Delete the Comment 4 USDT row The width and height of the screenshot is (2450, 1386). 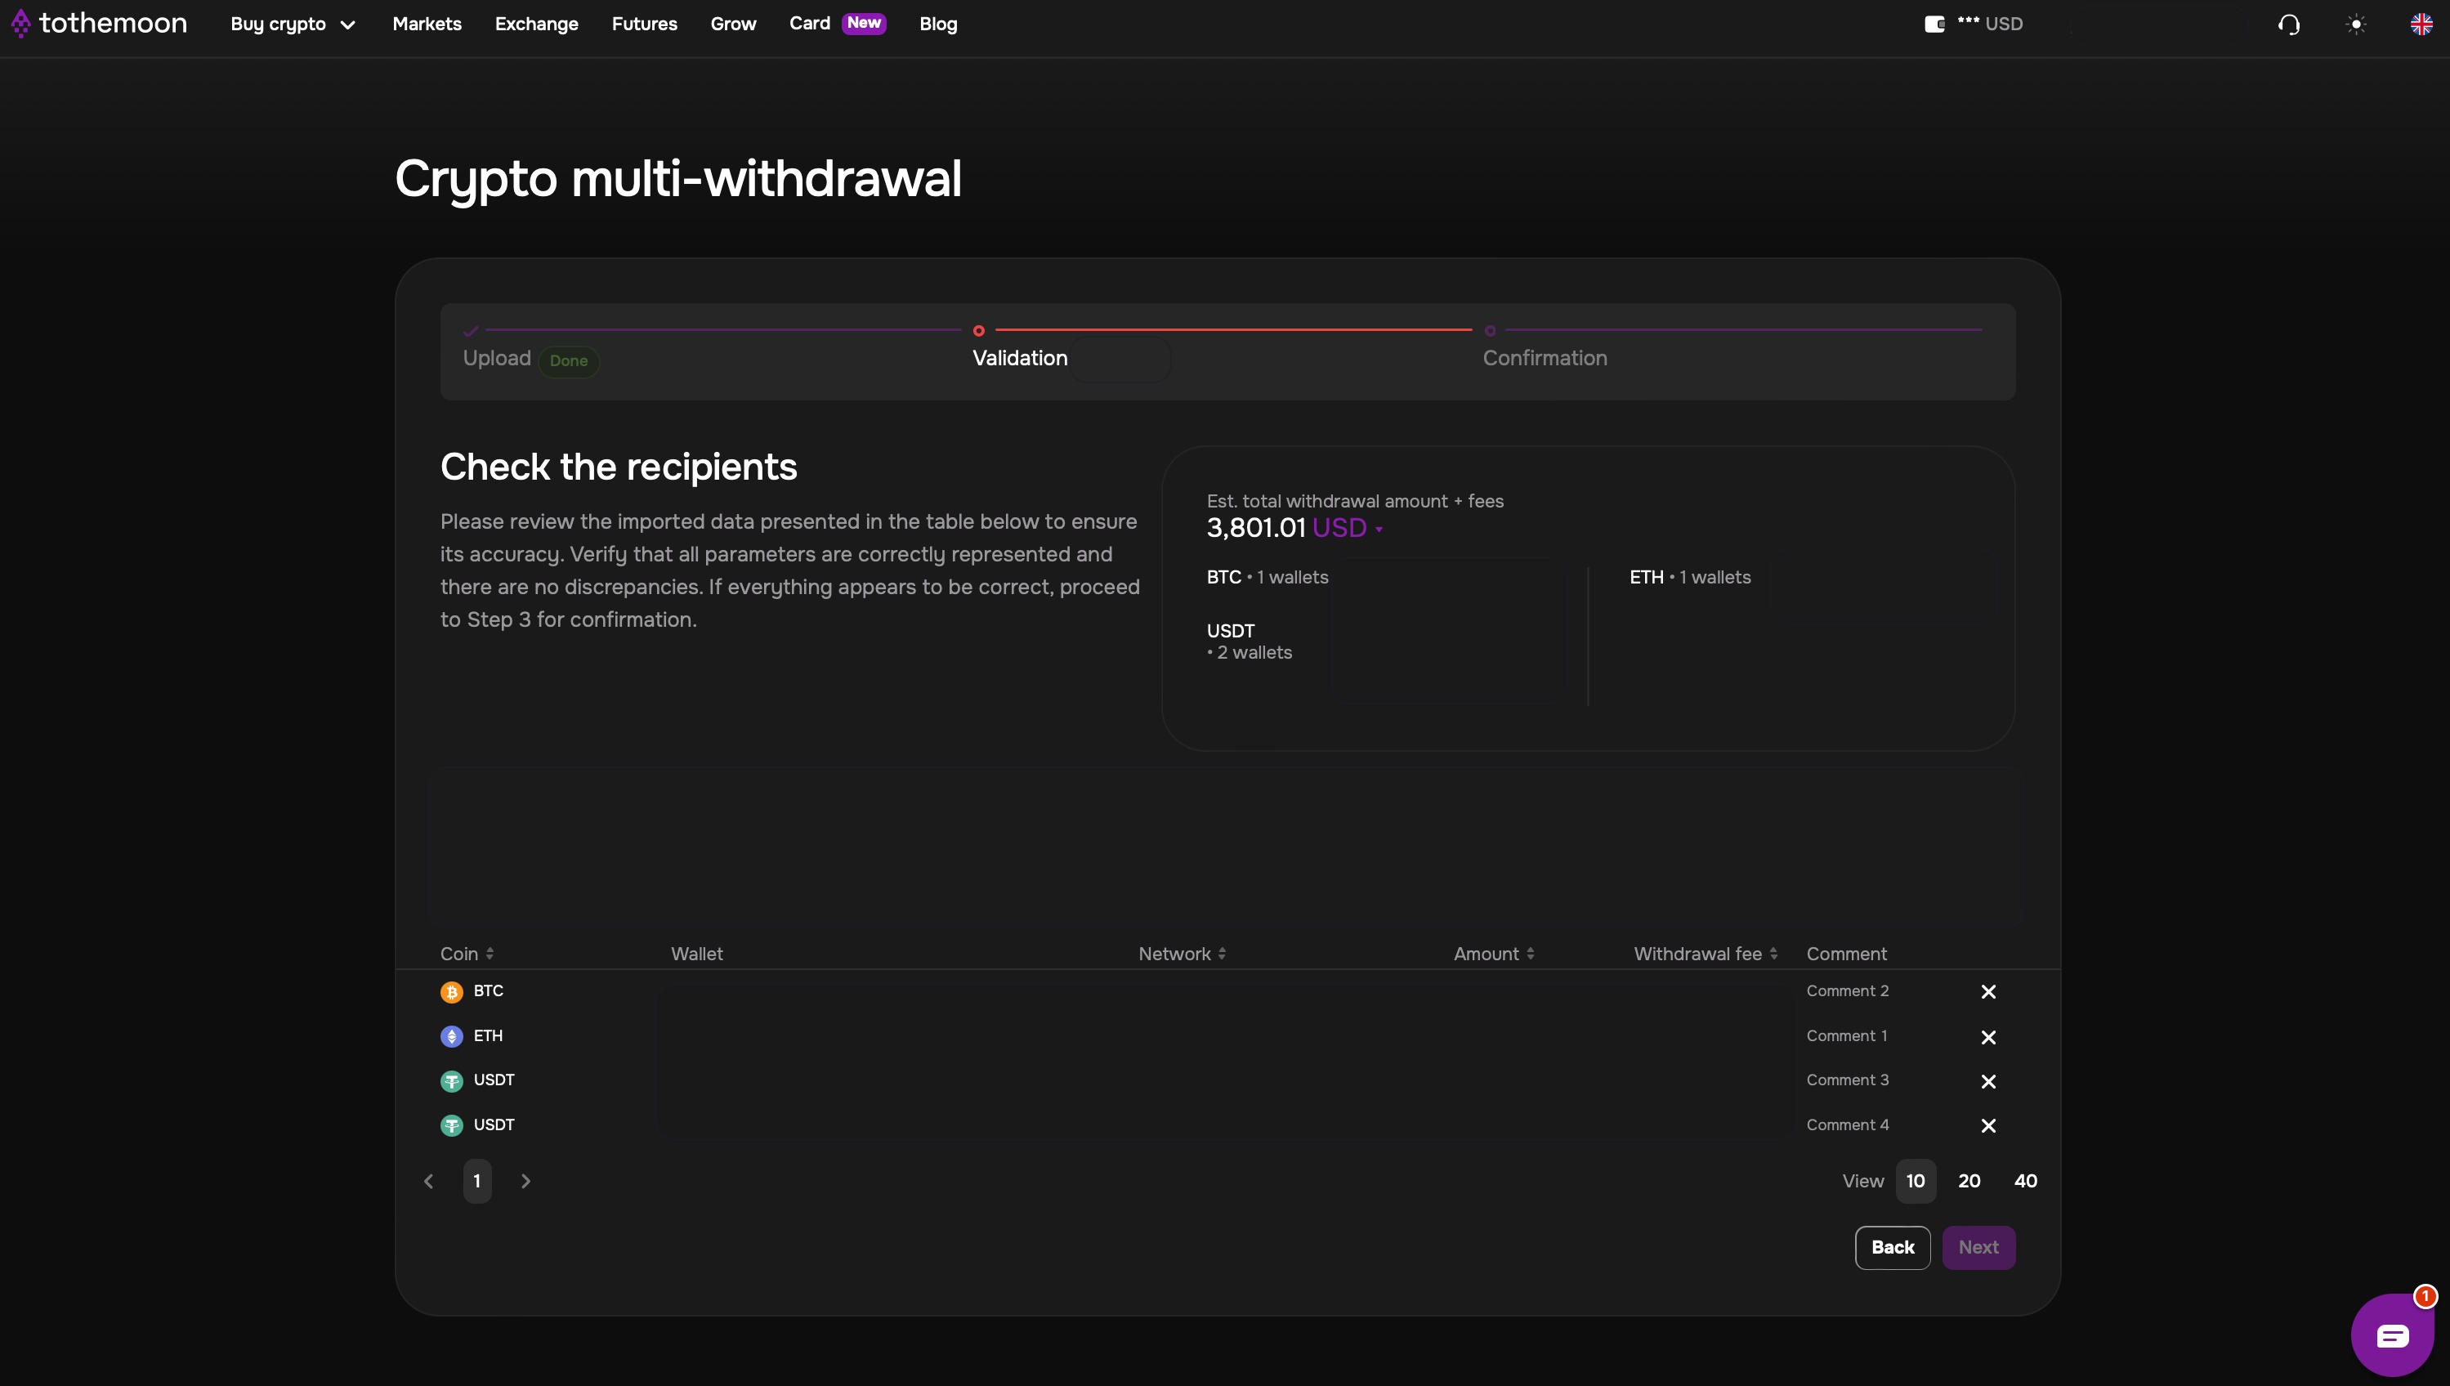click(1987, 1125)
